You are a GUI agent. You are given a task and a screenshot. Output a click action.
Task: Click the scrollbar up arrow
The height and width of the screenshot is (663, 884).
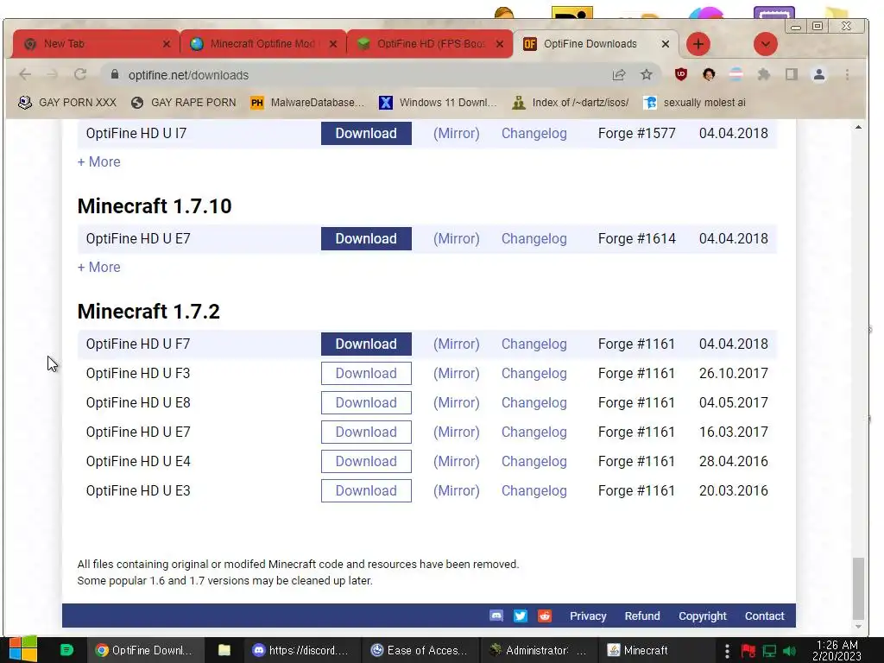tap(858, 128)
